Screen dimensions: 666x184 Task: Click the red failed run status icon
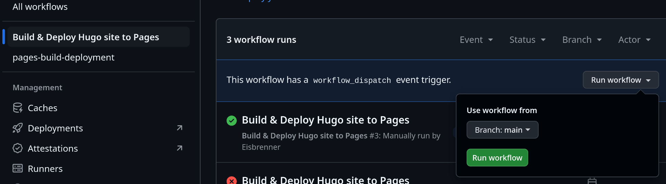coord(232,180)
